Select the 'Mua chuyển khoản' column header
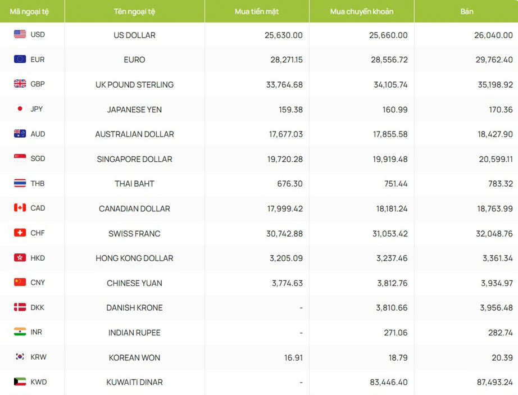This screenshot has width=518, height=395. (x=362, y=12)
